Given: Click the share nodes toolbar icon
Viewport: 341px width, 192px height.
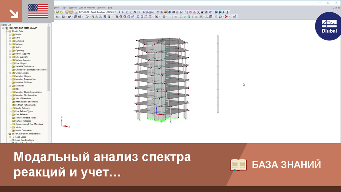Looking at the screenshot, I should pyautogui.click(x=210, y=12).
